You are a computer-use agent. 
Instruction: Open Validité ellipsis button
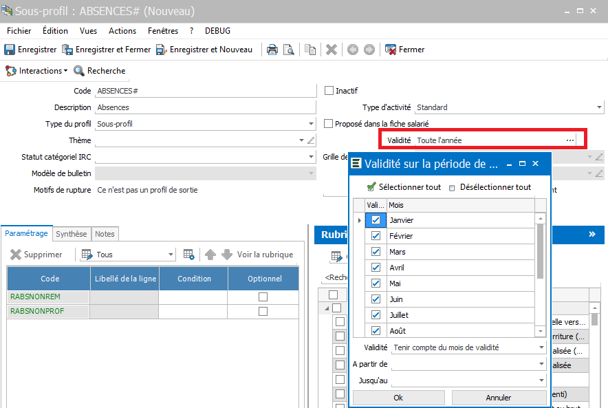coord(570,140)
